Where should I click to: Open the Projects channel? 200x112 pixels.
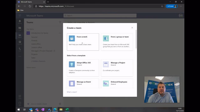coord(34,54)
